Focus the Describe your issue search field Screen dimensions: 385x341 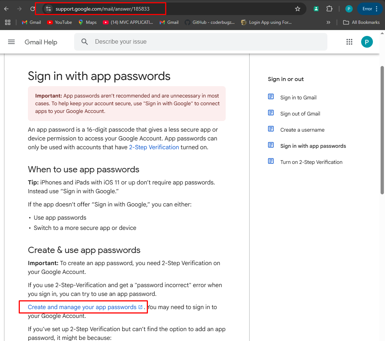point(201,42)
